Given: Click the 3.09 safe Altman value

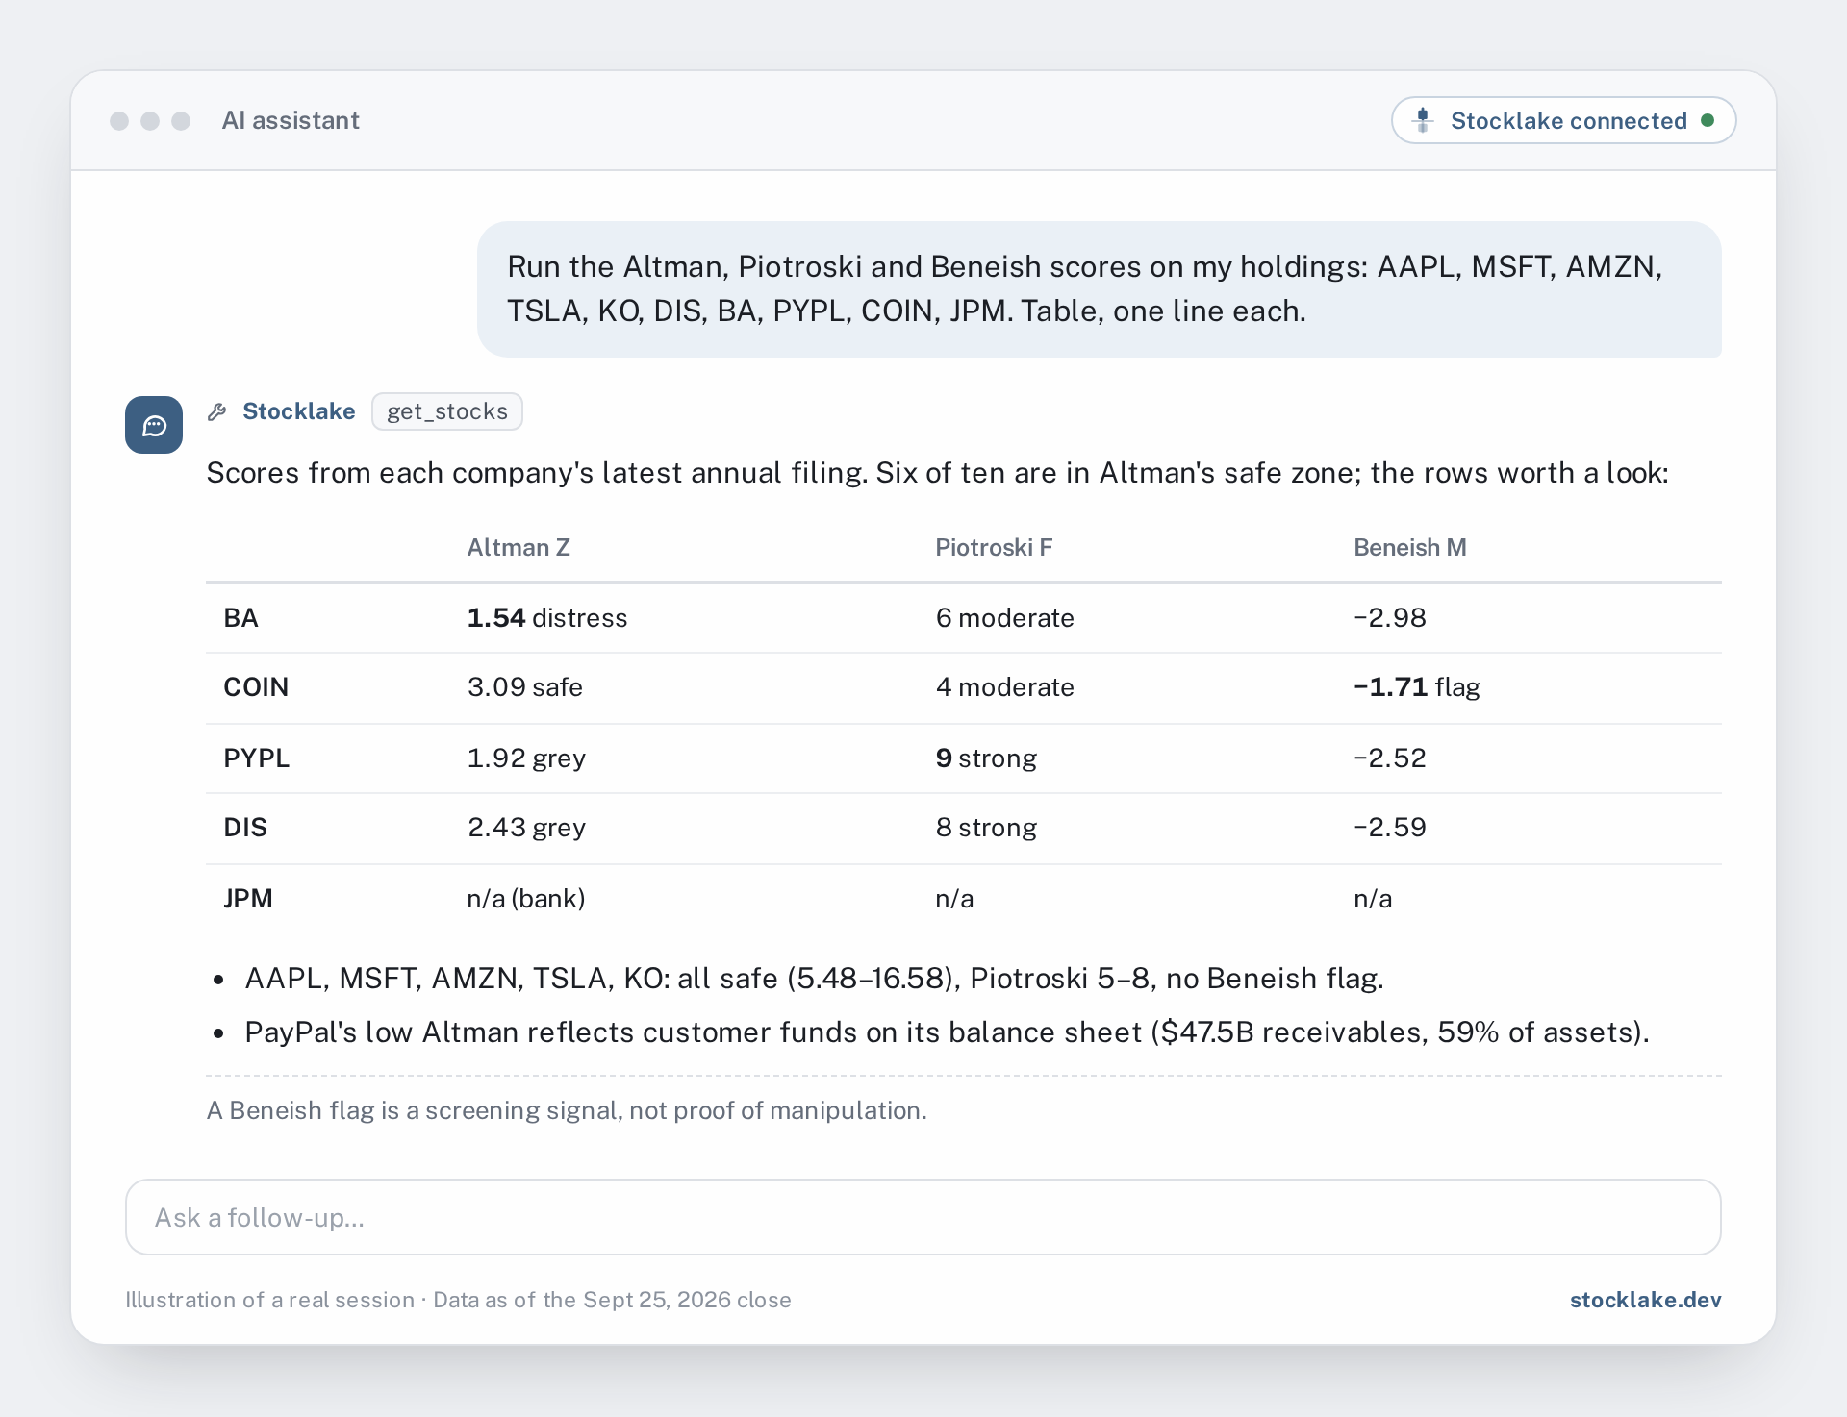Looking at the screenshot, I should pyautogui.click(x=525, y=686).
